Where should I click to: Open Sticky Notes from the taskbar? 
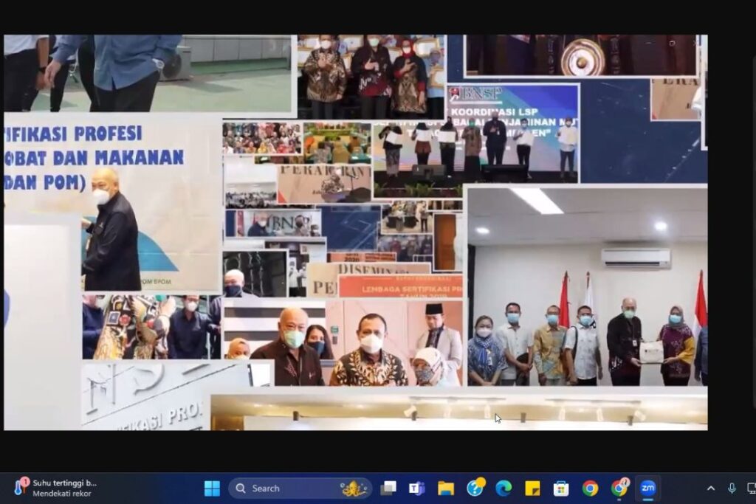pyautogui.click(x=532, y=489)
